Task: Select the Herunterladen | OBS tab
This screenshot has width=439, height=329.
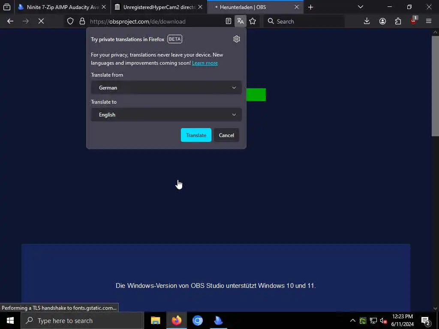Action: click(255, 7)
